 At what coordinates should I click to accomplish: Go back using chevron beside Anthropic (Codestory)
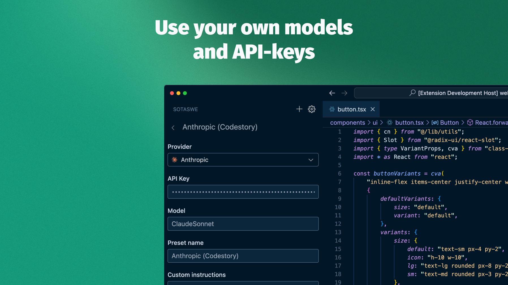[x=173, y=128]
